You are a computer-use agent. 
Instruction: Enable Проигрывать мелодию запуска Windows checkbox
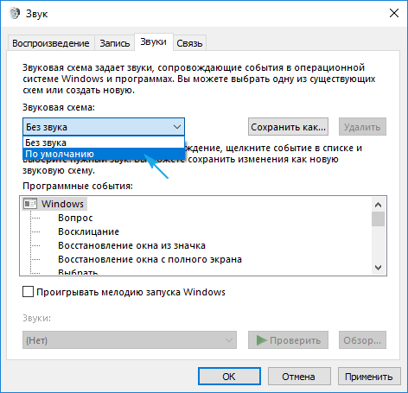(x=28, y=292)
